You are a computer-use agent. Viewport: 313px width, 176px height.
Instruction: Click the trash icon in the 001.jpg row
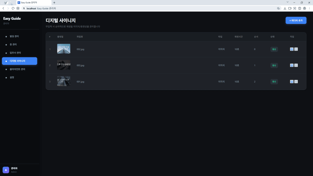[296, 82]
